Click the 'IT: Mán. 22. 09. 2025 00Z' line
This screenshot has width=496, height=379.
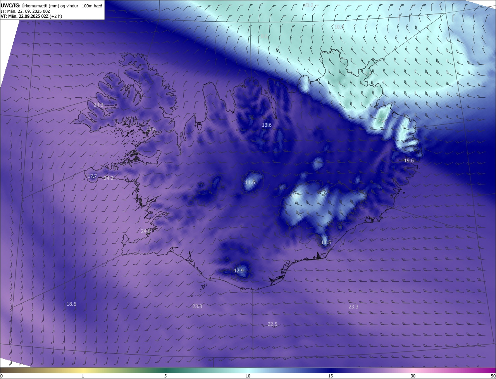[26, 11]
